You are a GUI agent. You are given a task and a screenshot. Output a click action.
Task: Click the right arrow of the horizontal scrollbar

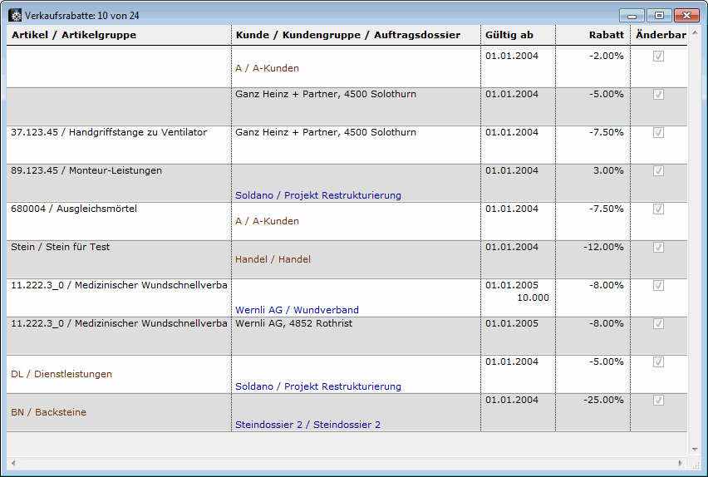coord(681,463)
